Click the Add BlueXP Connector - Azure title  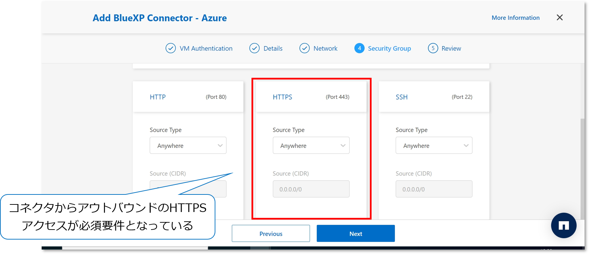[x=160, y=18]
